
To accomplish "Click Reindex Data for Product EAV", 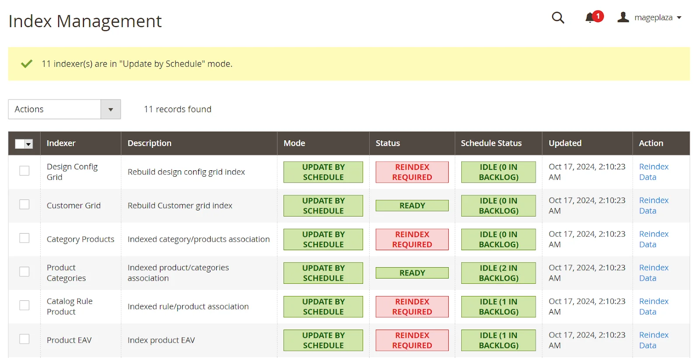I will (654, 340).
